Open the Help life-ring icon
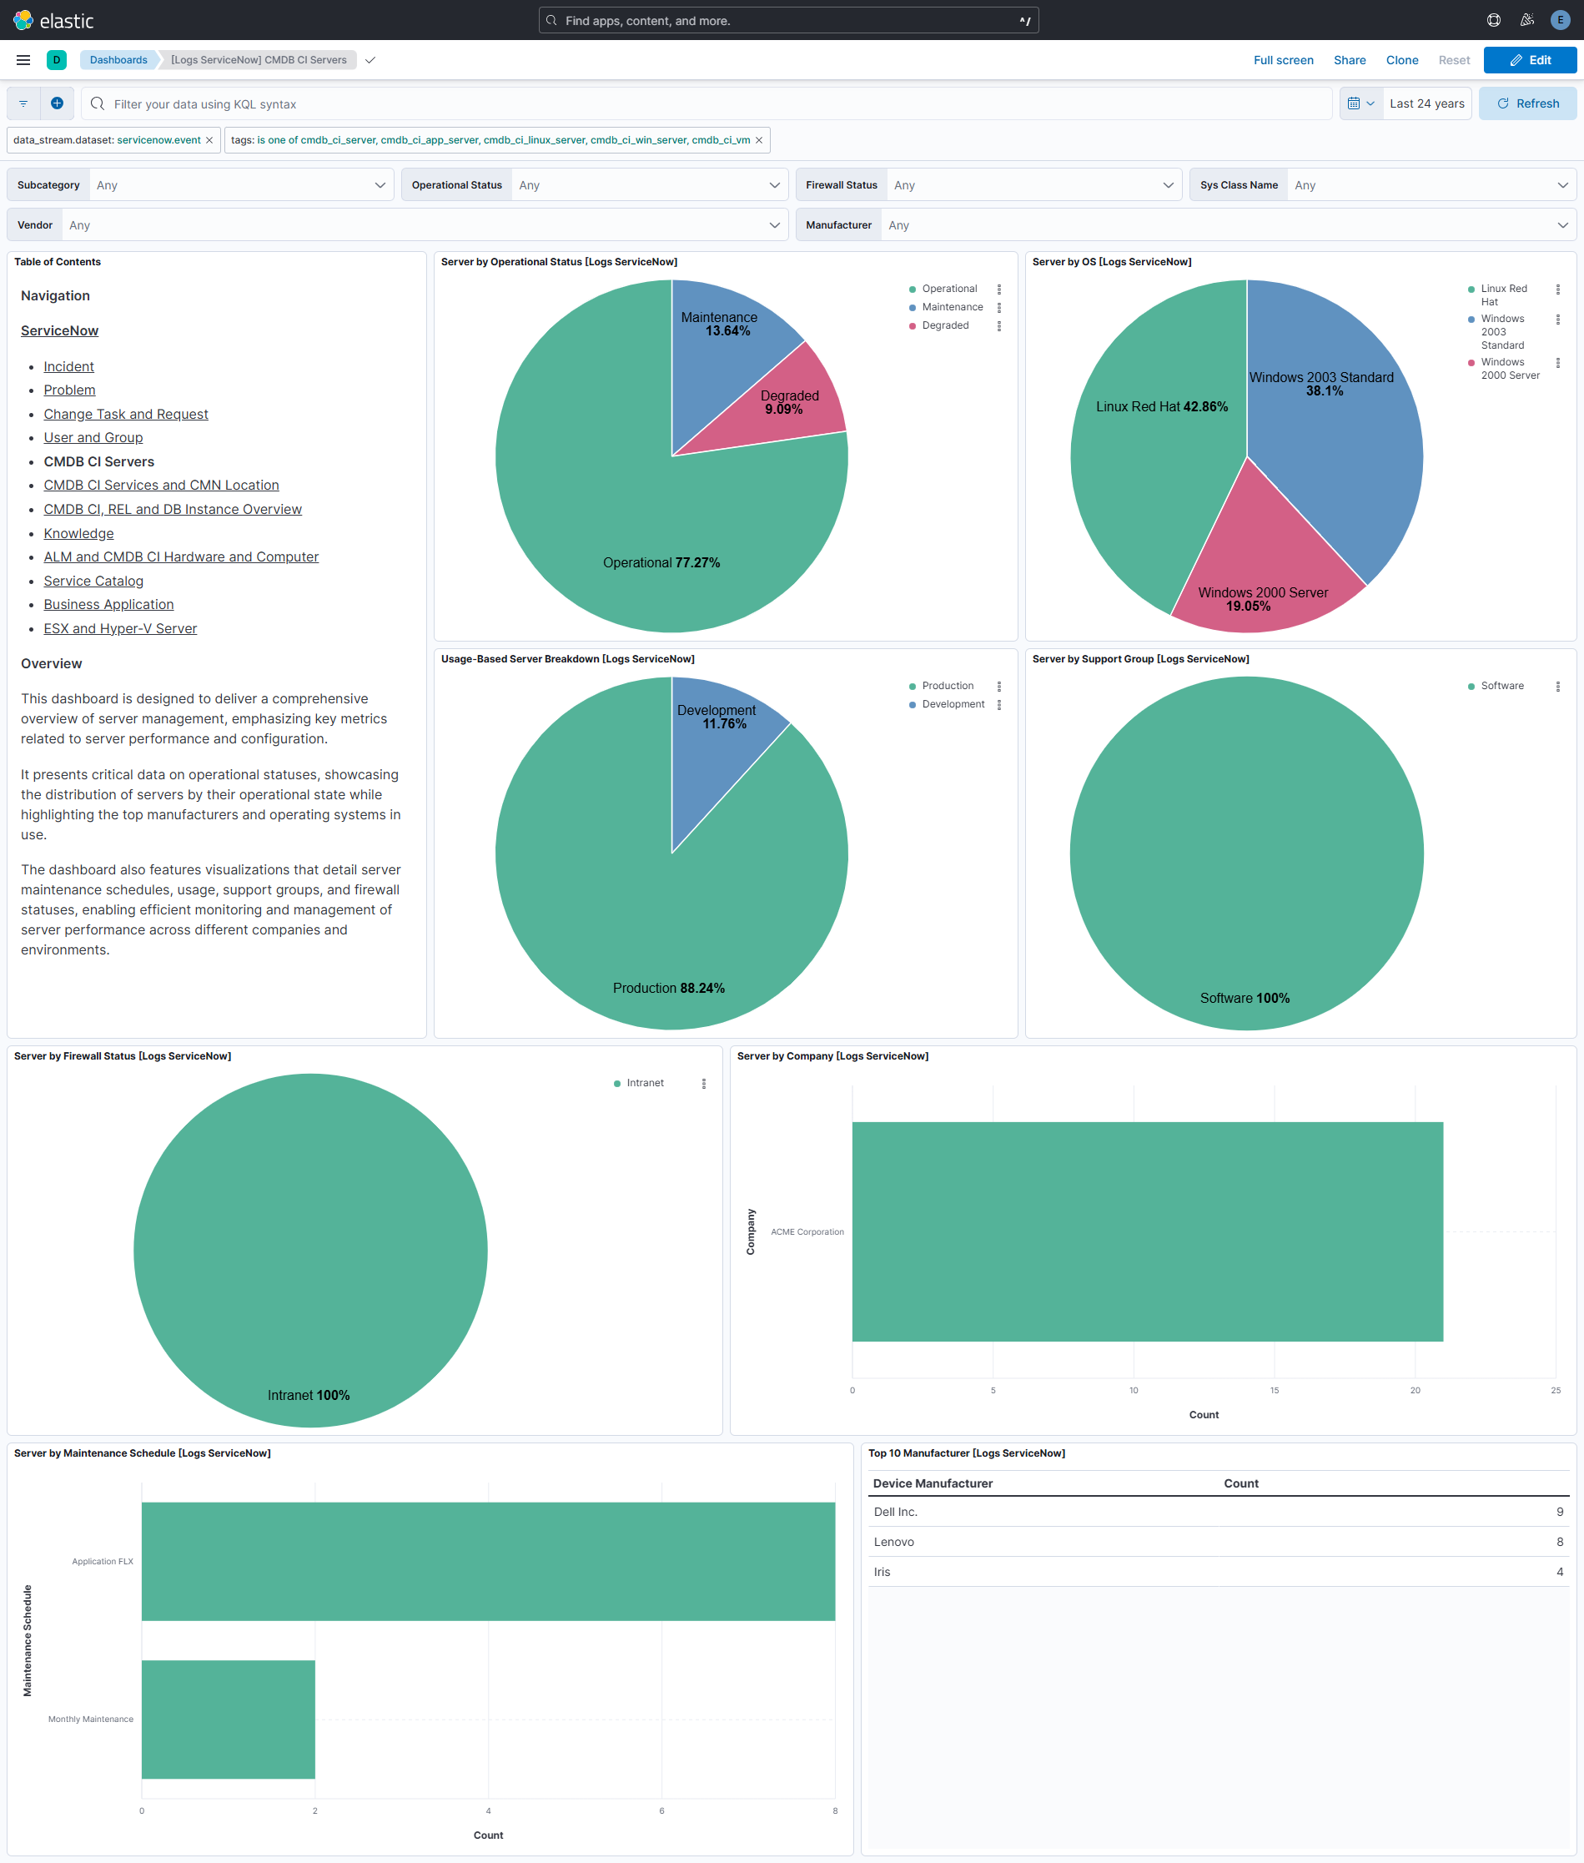This screenshot has height=1863, width=1584. click(1493, 20)
